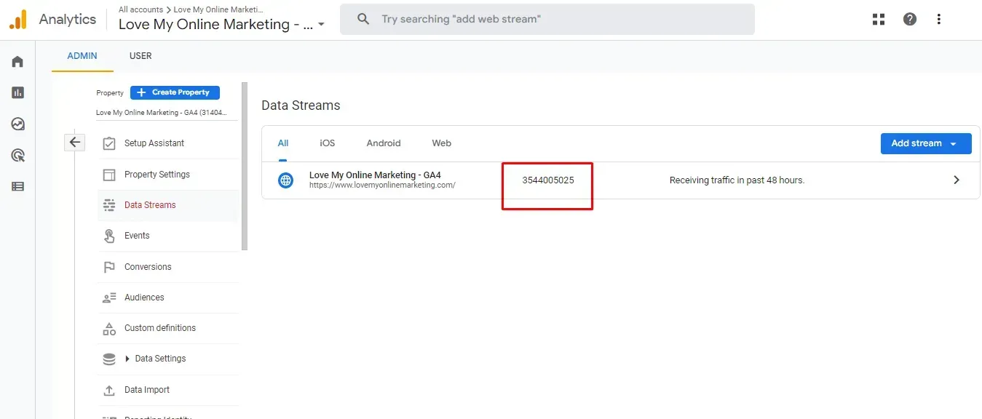Click the All accounts breadcrumb link

click(x=140, y=9)
